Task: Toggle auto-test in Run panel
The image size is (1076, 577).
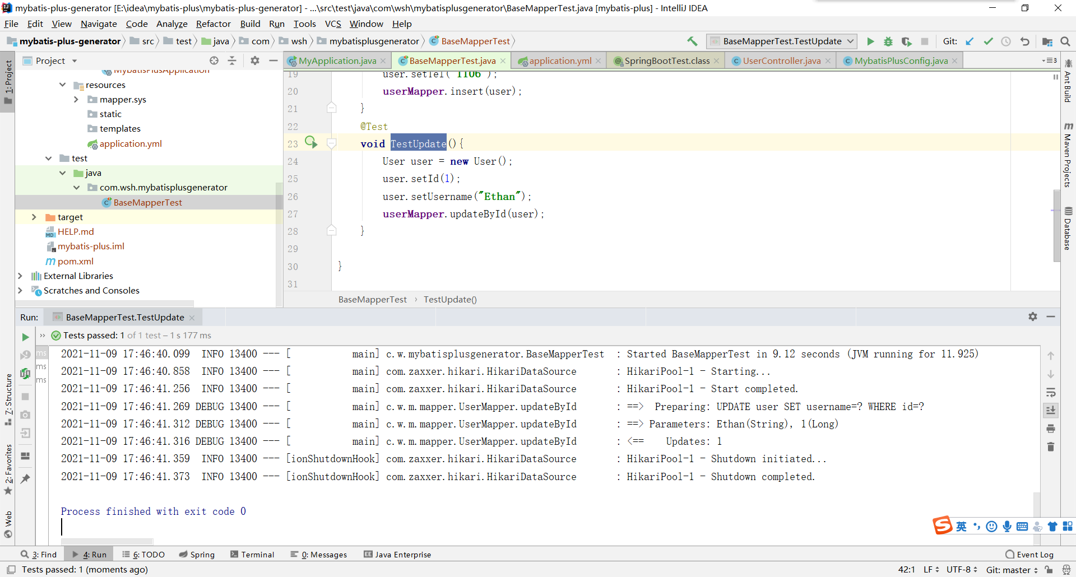Action: 25,374
